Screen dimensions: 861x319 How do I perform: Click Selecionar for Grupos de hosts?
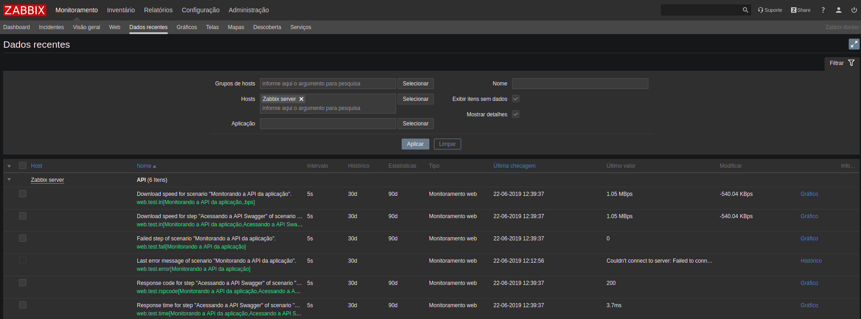(x=416, y=84)
